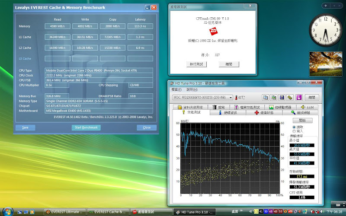Open the drive selection dropdown WDC WD2500BEVS

(x=202, y=98)
